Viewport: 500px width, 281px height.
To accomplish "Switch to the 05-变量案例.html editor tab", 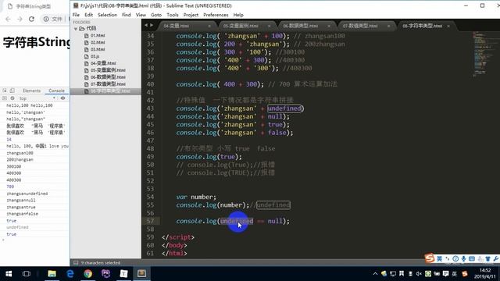I will click(241, 26).
